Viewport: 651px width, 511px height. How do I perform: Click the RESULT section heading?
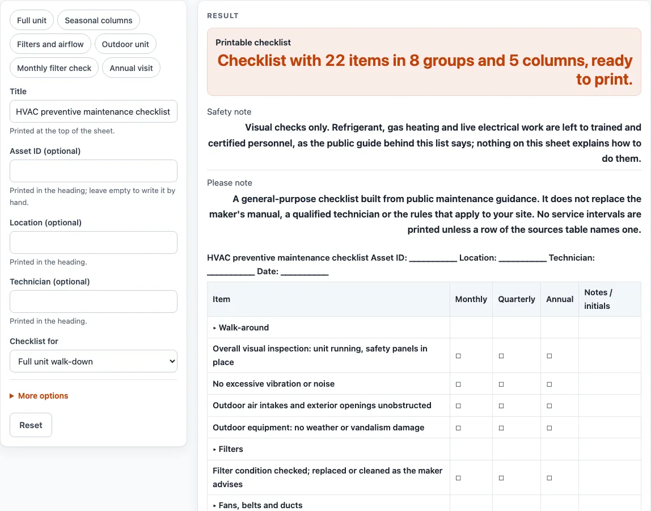point(223,16)
